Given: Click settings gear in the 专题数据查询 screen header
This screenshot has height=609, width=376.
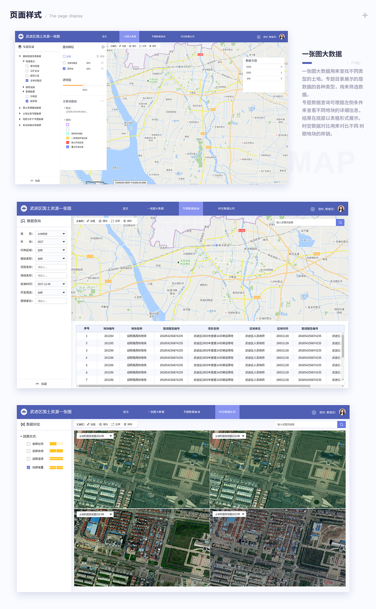Looking at the screenshot, I should point(313,209).
